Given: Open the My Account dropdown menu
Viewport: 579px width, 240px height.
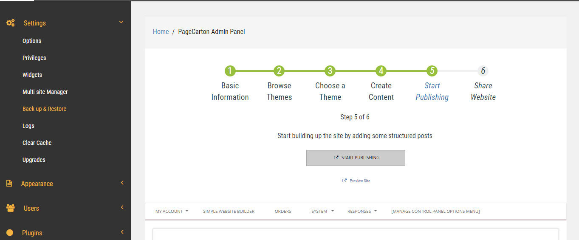Looking at the screenshot, I should coord(172,211).
